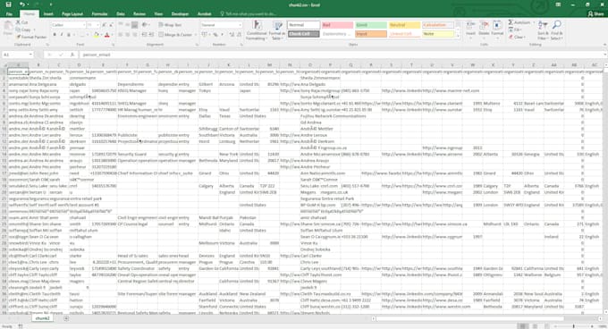Click Increase Decimal icon
Image resolution: width=608 pixels, height=329 pixels.
pyautogui.click(x=232, y=35)
